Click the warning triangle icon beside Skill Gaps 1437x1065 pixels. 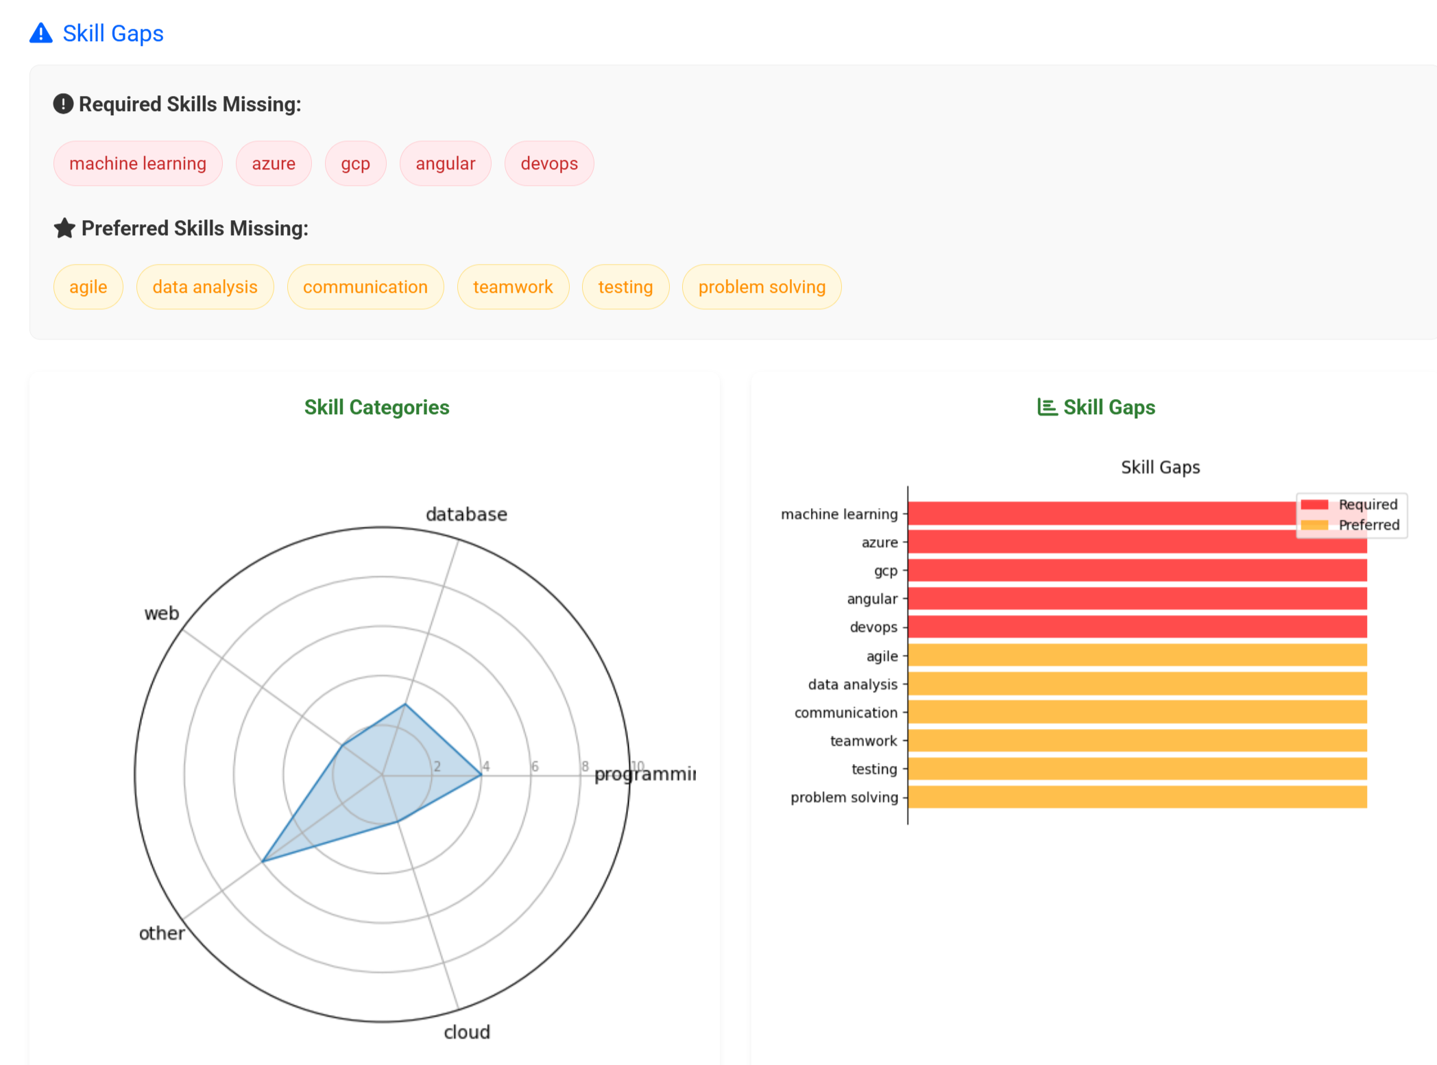coord(40,33)
